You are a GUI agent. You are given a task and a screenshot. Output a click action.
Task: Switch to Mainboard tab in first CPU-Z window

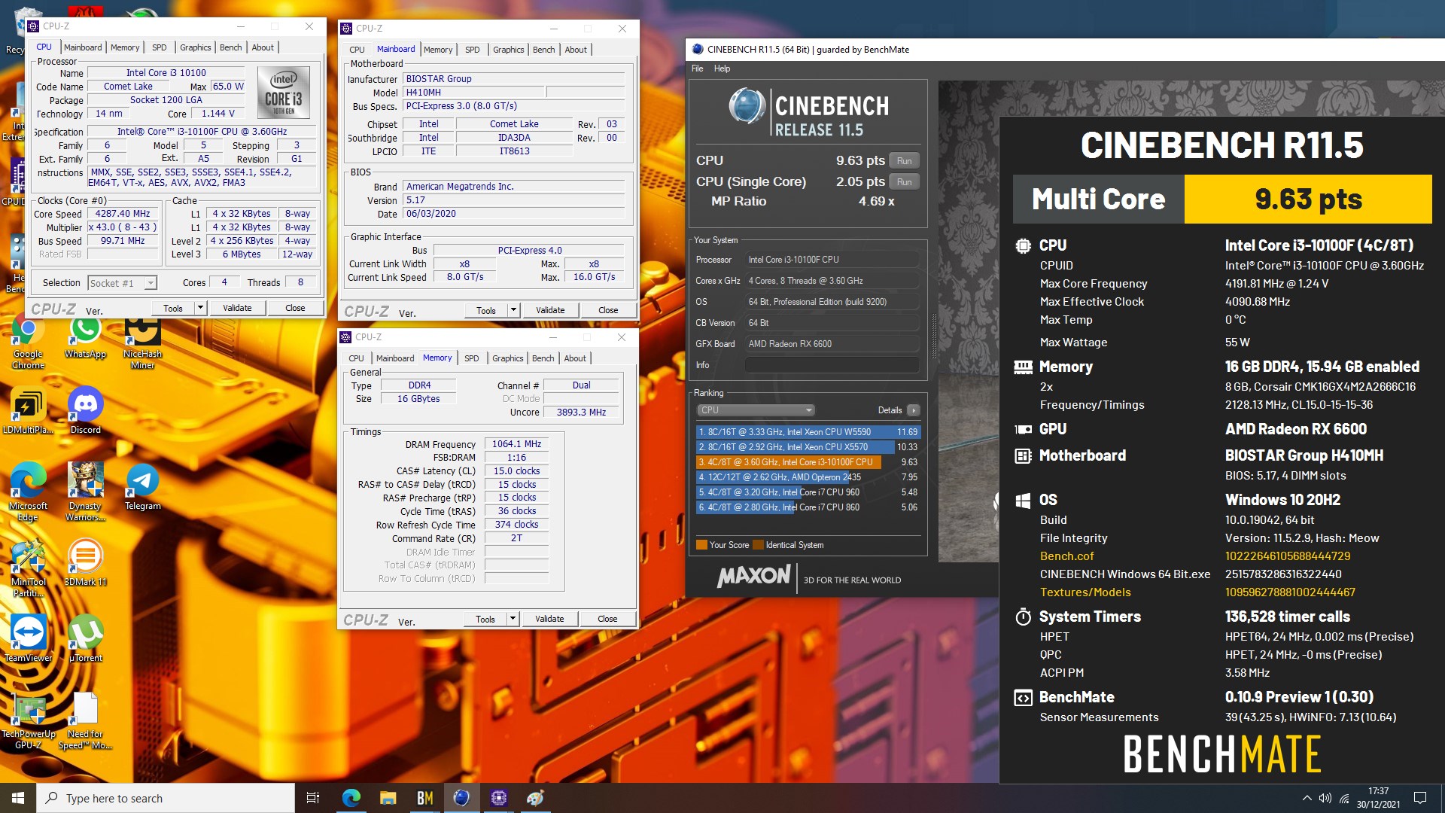[x=83, y=47]
